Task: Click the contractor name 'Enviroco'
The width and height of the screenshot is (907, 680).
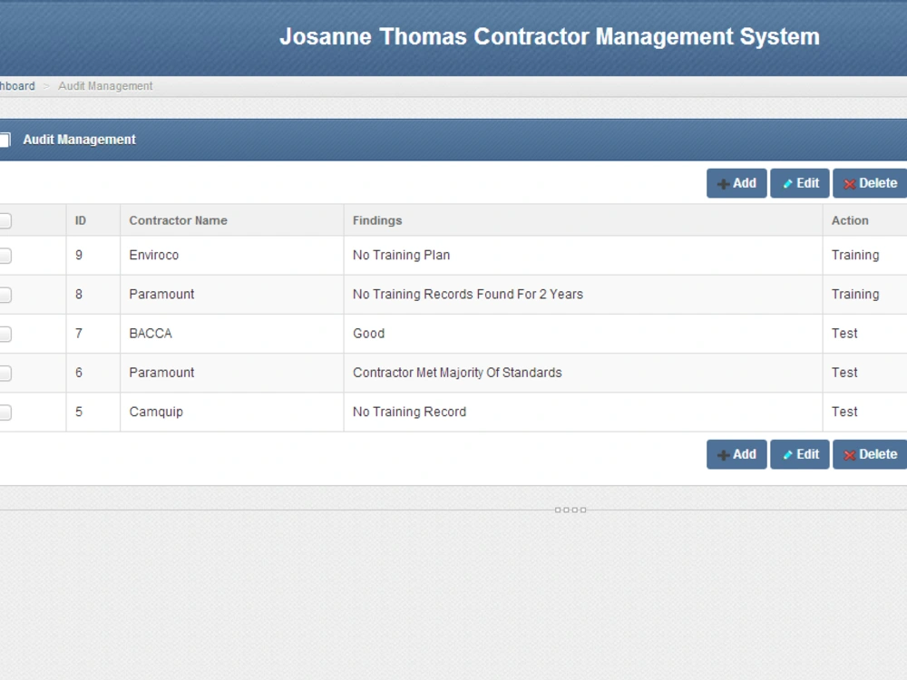Action: tap(154, 255)
